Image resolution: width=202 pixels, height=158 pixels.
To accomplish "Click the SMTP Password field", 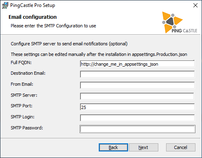I will (x=138, y=129).
